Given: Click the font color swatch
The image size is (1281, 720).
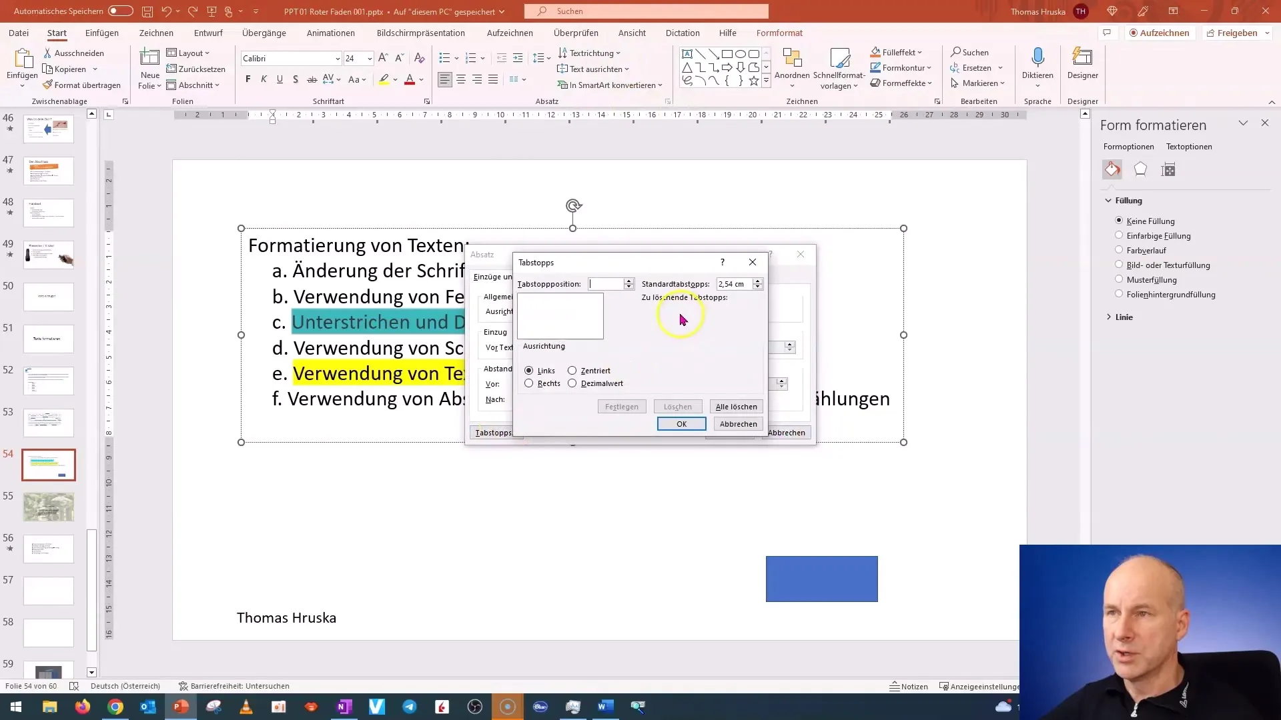Looking at the screenshot, I should 410,79.
